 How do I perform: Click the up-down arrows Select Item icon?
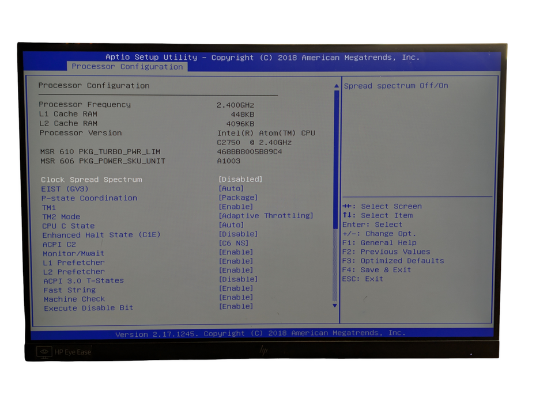pos(347,215)
